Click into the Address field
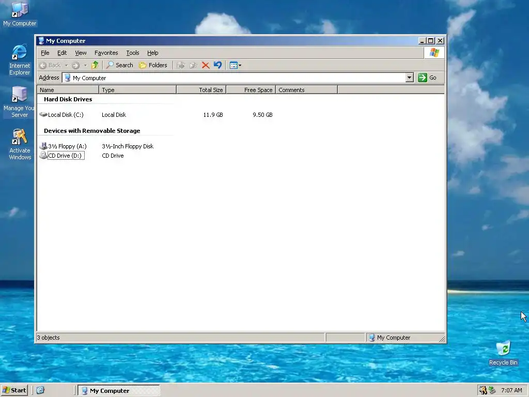The width and height of the screenshot is (529, 397). [x=234, y=78]
